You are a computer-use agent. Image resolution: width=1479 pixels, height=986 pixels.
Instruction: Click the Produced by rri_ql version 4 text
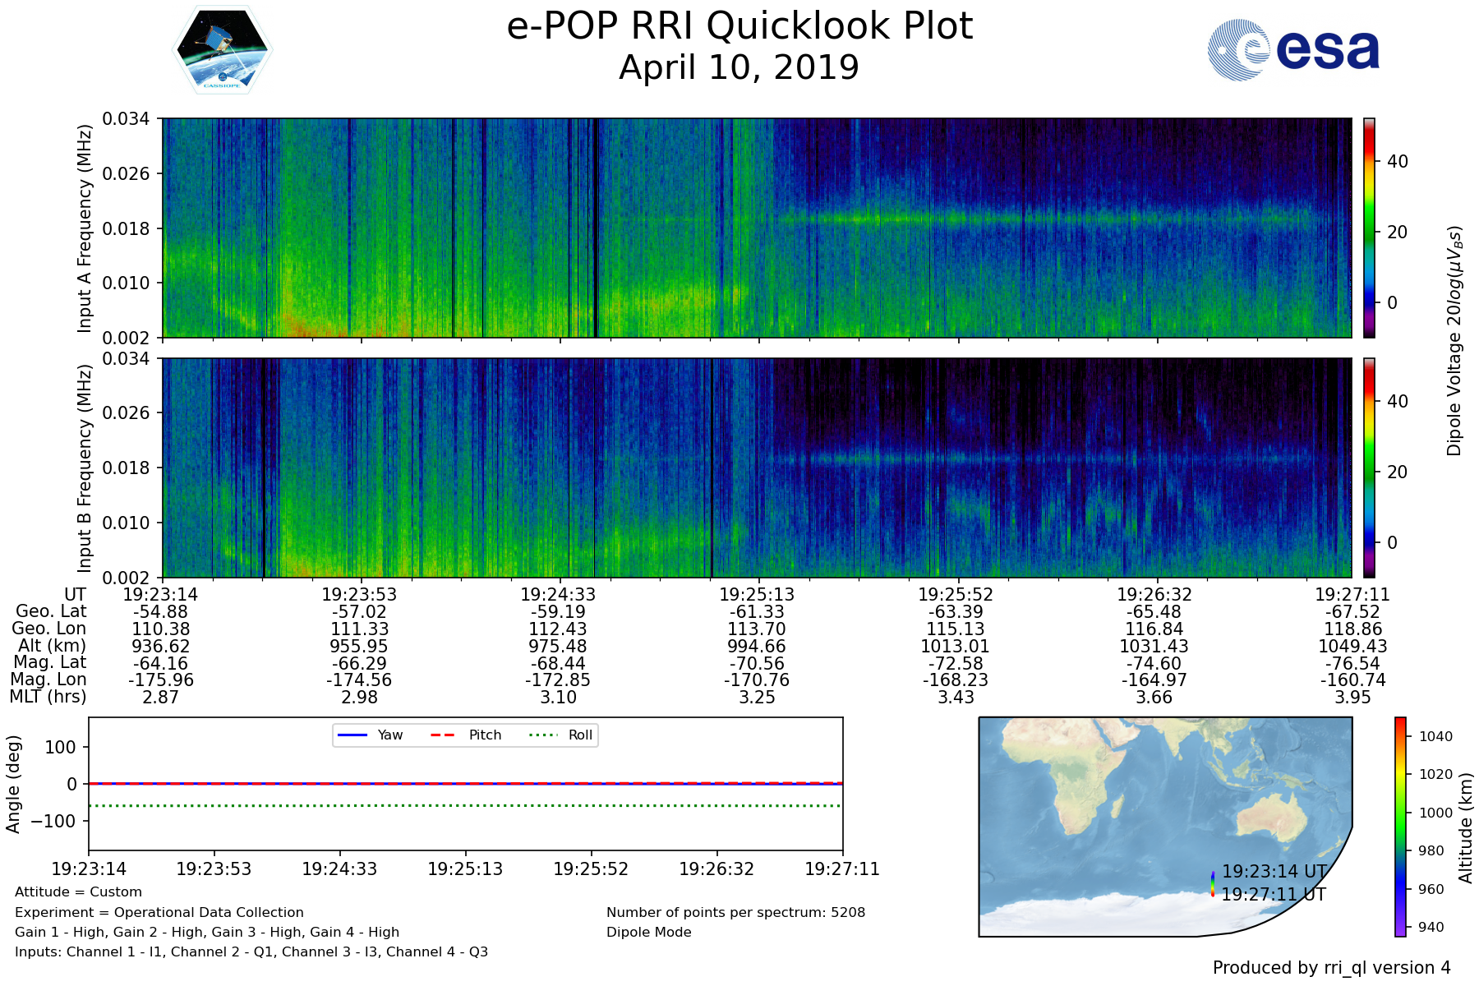point(1331,968)
